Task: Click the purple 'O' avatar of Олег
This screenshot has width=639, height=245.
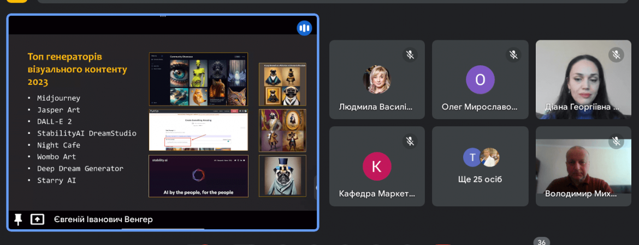Action: point(480,79)
